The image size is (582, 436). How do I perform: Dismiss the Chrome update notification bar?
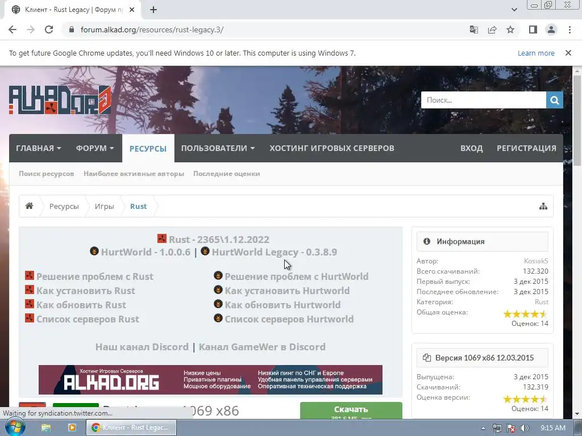(568, 53)
